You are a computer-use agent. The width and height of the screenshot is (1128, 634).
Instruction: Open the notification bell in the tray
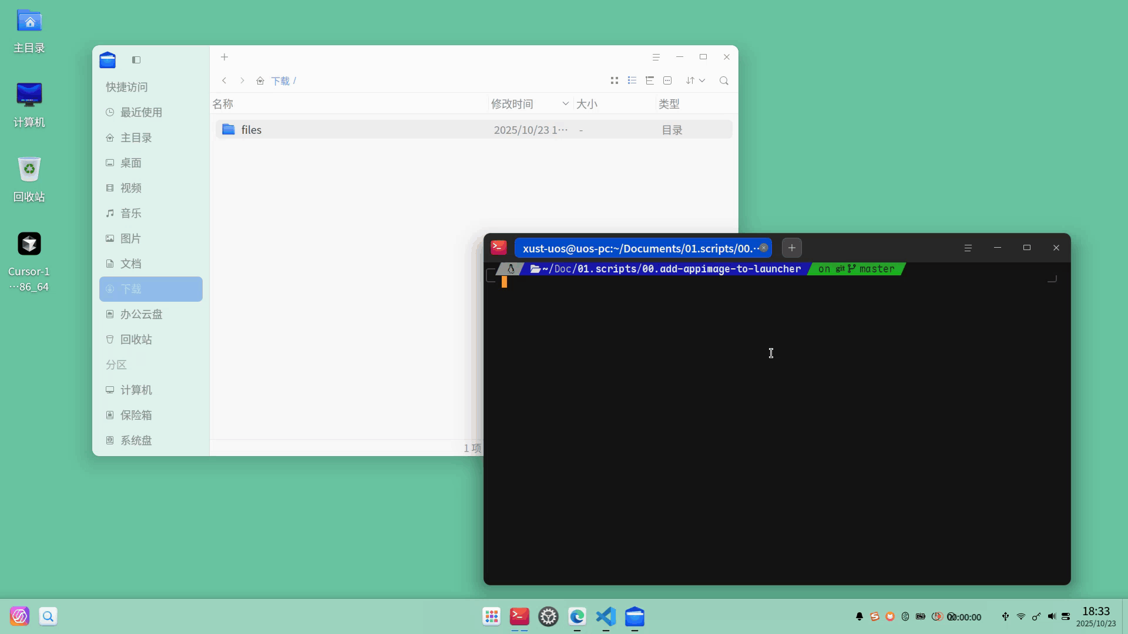(x=860, y=616)
